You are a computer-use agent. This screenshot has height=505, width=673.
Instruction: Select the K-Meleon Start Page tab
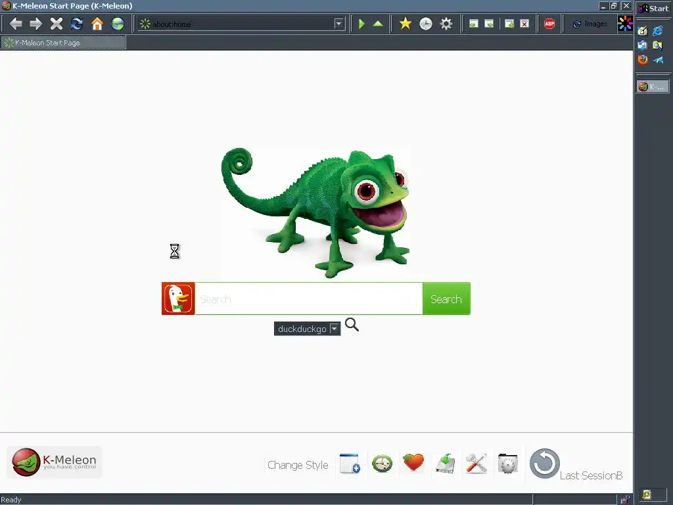pos(63,43)
